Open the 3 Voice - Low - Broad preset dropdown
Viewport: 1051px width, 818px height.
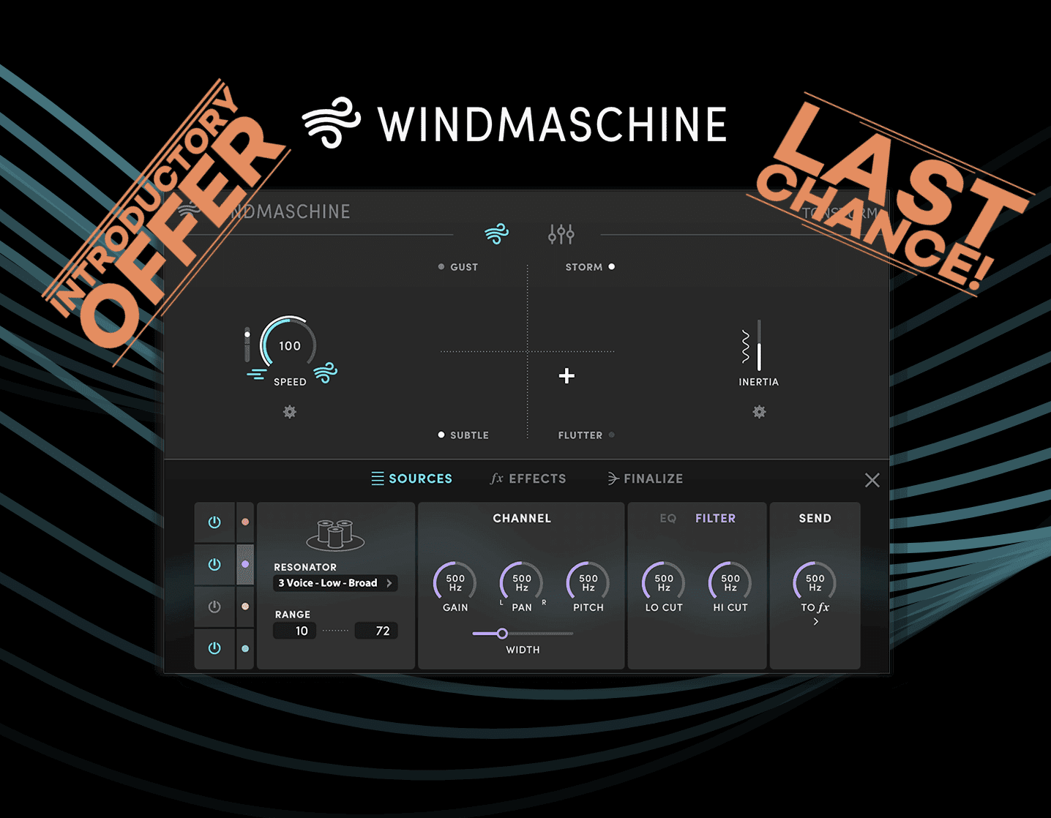tap(335, 583)
